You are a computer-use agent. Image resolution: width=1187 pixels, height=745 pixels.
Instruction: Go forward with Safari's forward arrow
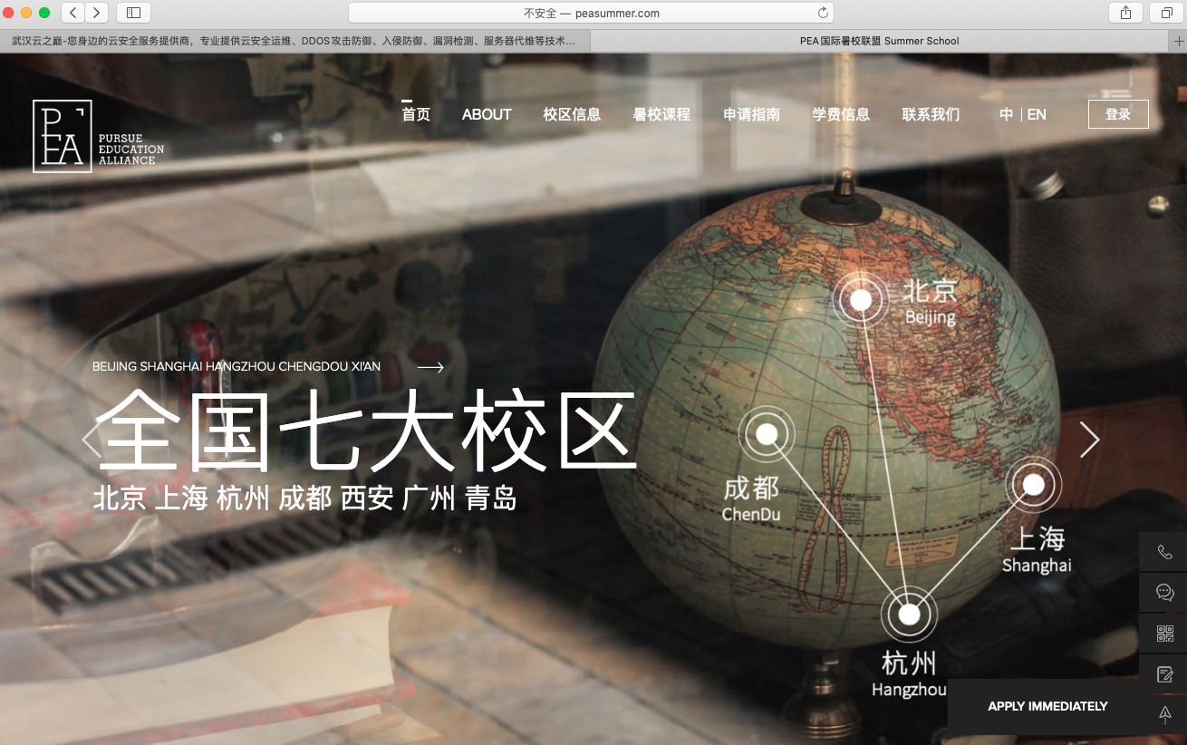(x=96, y=13)
